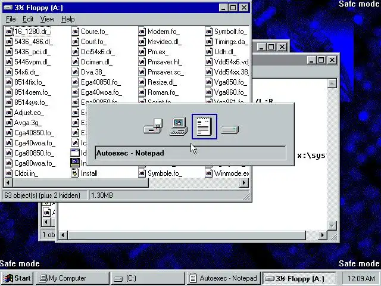381x286 pixels.
Task: Click the Dciman.dl_ file icon
Action: 76,62
